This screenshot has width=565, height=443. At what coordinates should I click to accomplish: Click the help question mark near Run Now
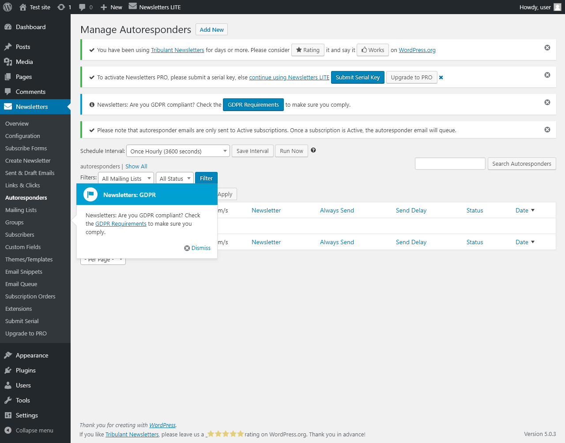(313, 150)
